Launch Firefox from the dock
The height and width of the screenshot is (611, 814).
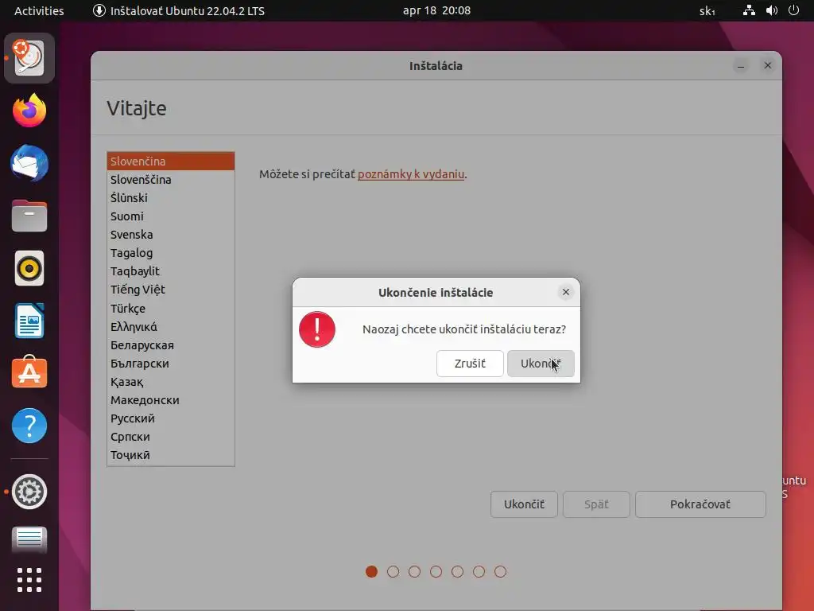tap(29, 110)
